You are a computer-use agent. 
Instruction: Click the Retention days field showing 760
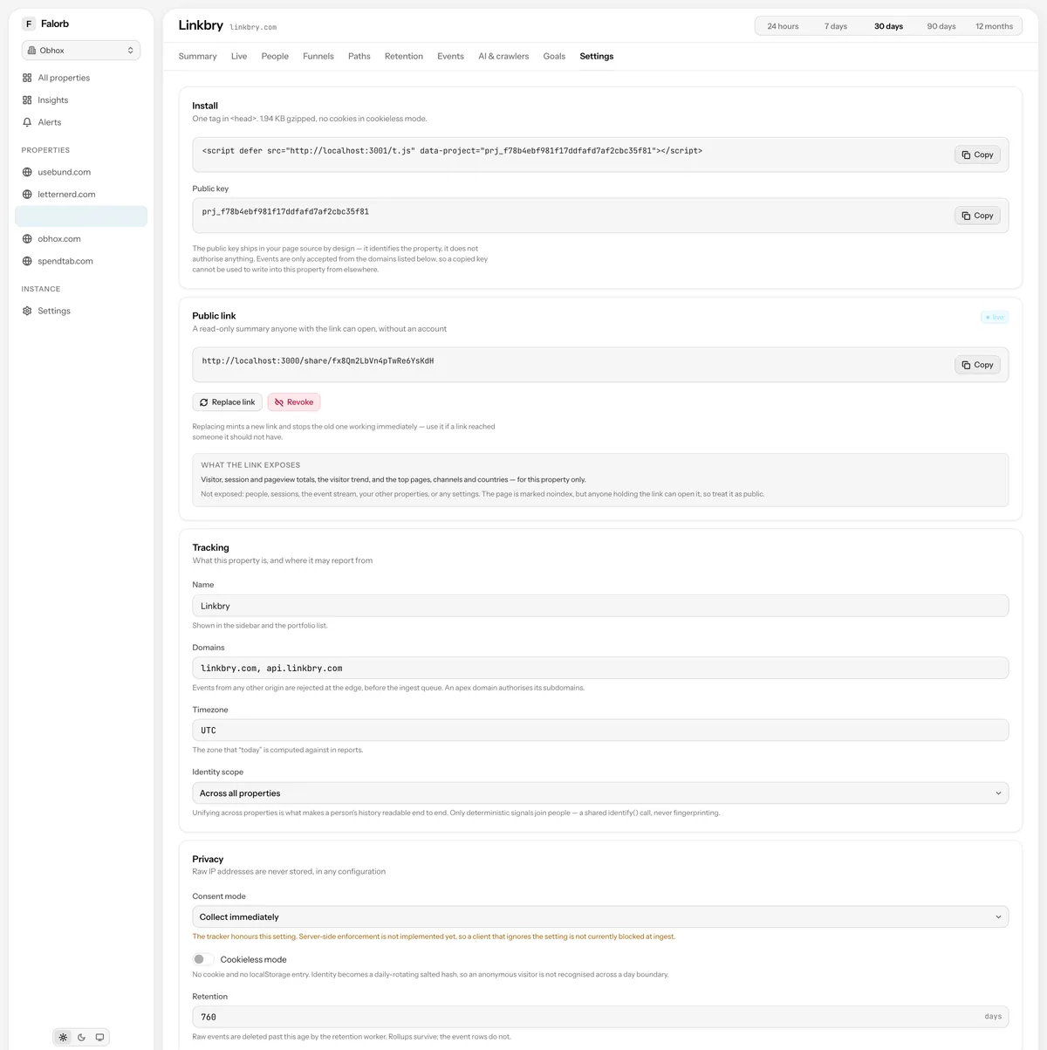pos(600,1017)
